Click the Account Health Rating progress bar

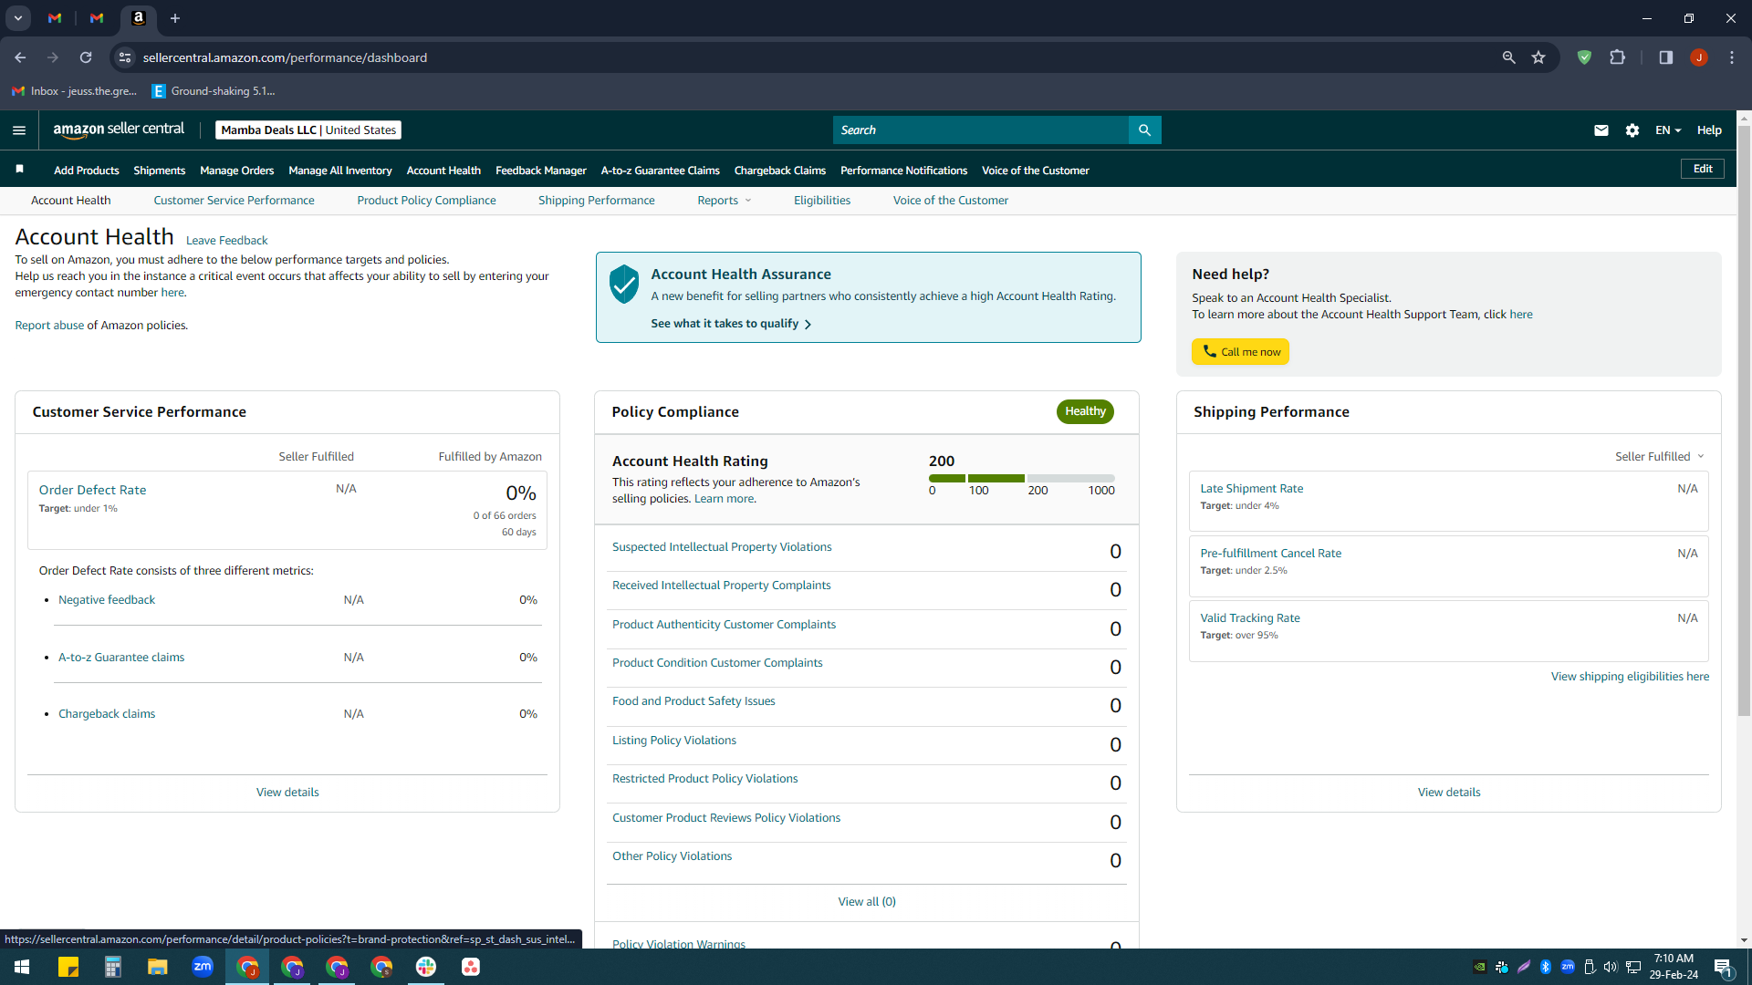coord(1022,479)
